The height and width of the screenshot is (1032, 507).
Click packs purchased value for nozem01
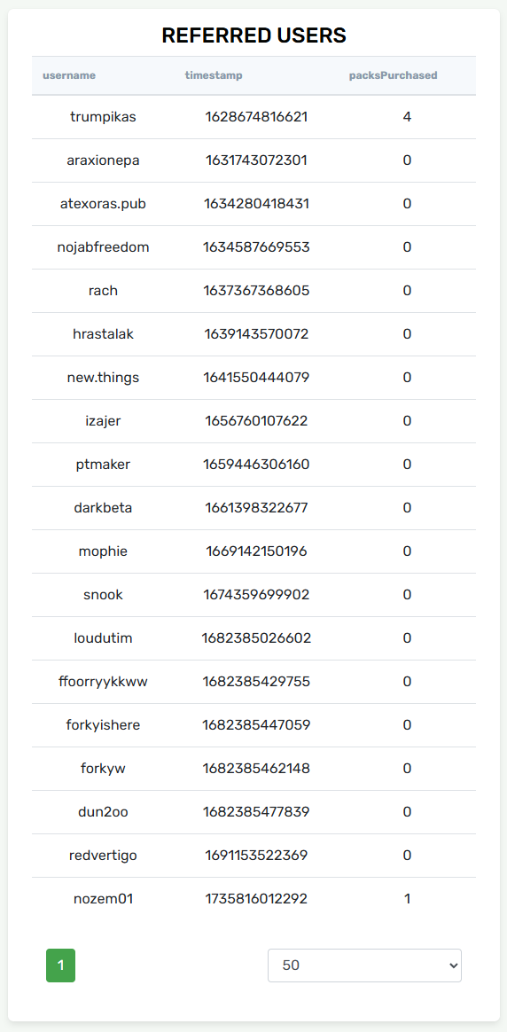pos(407,898)
